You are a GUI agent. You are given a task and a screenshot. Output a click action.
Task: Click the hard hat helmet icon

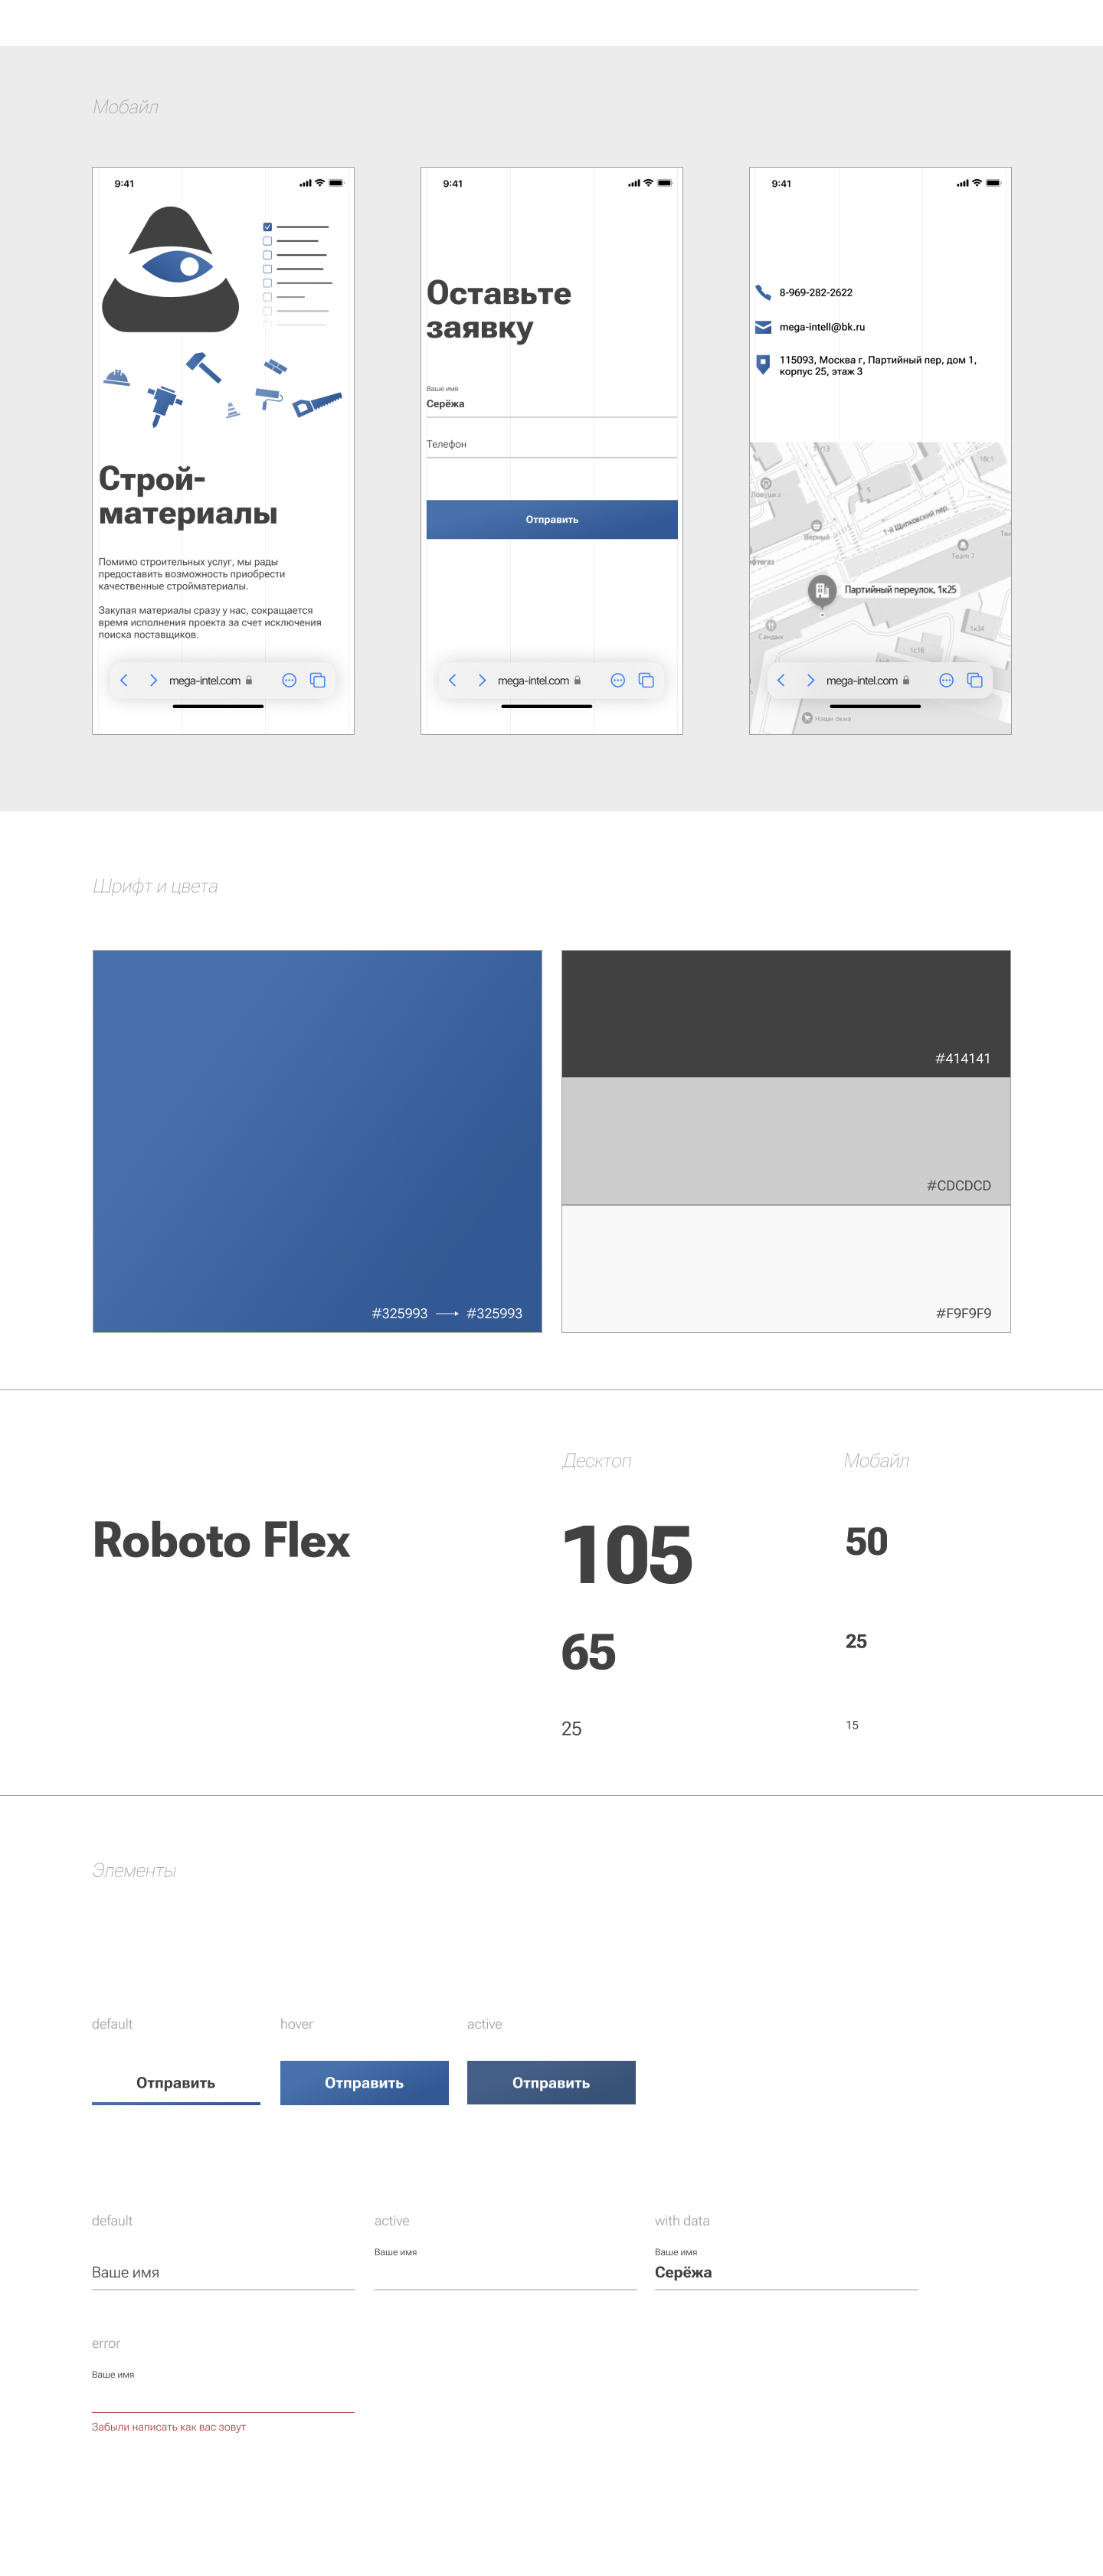(x=117, y=377)
